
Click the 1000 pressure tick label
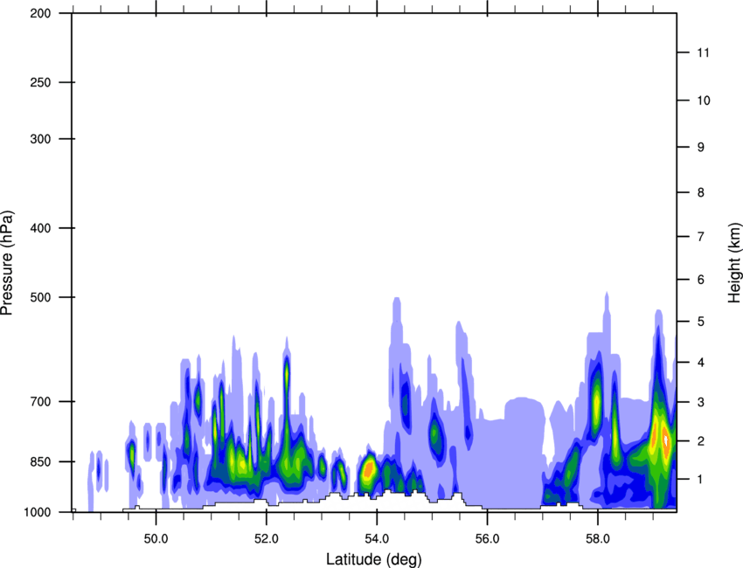(37, 512)
